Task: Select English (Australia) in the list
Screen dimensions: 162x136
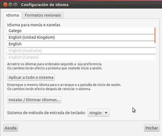Action: 81,51
